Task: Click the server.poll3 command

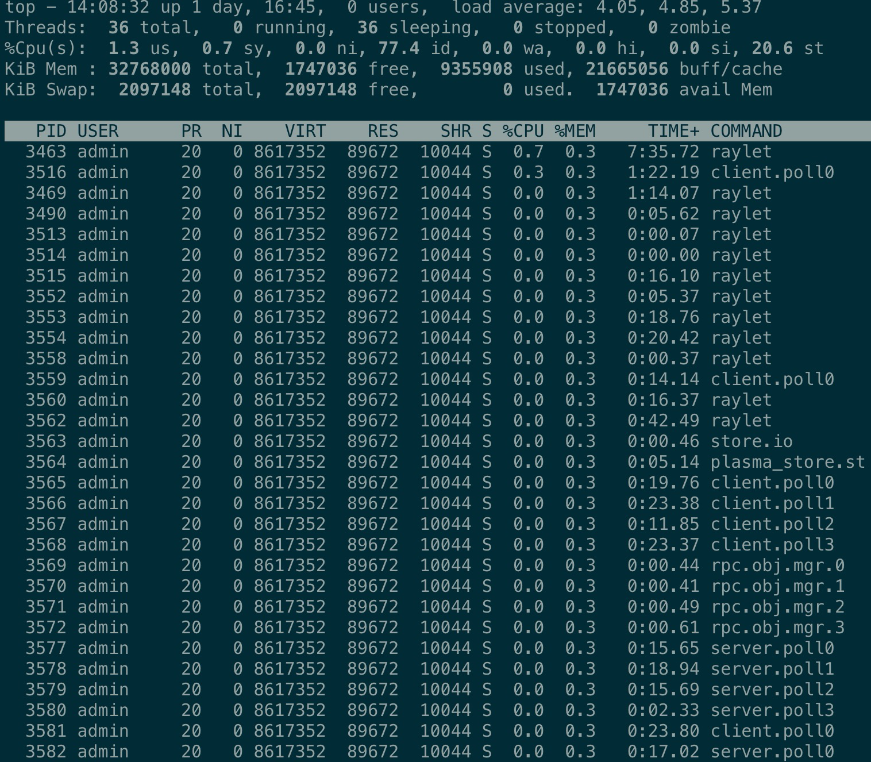Action: point(772,710)
